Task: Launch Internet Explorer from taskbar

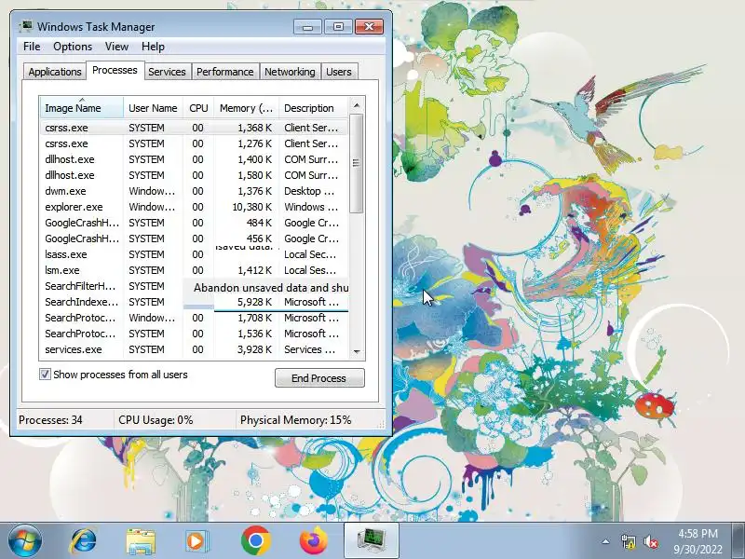Action: coord(83,541)
